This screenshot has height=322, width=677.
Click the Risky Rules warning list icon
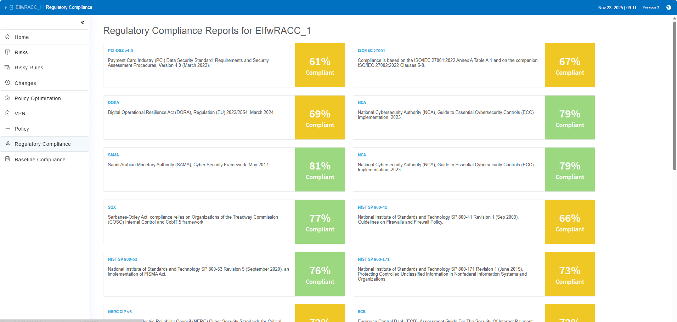(x=7, y=67)
